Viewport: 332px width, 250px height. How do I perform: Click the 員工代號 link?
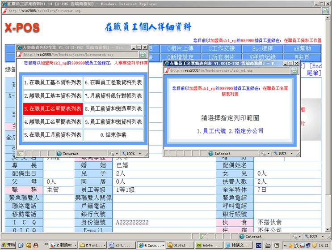(x=211, y=131)
